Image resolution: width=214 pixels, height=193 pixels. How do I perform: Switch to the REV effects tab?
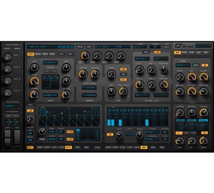[x=206, y=52]
